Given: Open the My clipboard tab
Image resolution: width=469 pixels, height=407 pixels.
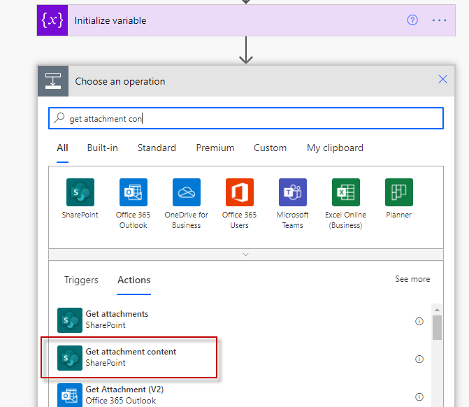Looking at the screenshot, I should pos(335,148).
